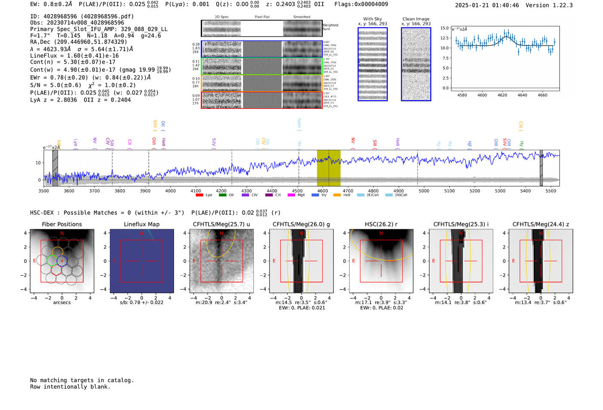Select the dark purple CIII legend swatch
Screen dimensions: 603x410
click(x=269, y=195)
